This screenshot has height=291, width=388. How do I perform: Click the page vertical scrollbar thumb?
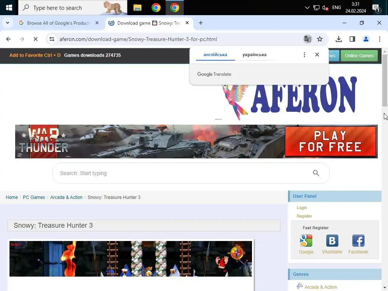tap(385, 81)
